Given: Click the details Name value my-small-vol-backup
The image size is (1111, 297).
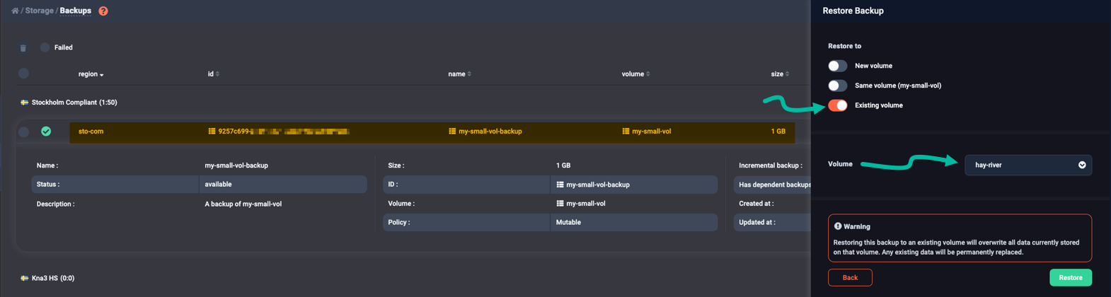Looking at the screenshot, I should click(x=236, y=165).
